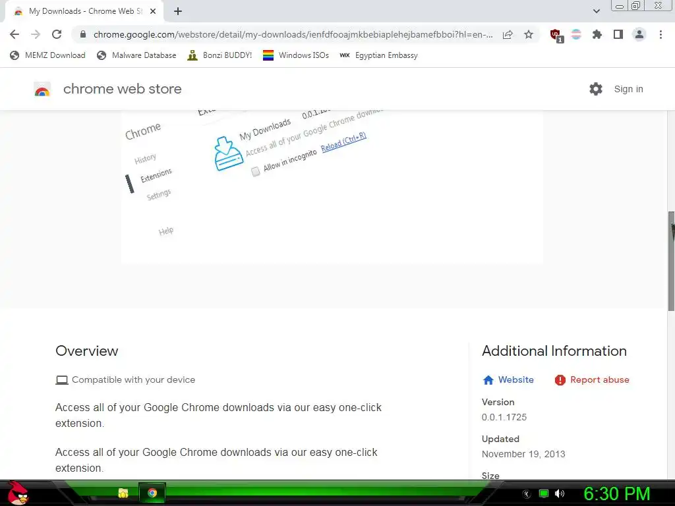
Task: Click the striped flag extension icon
Action: pyautogui.click(x=576, y=34)
